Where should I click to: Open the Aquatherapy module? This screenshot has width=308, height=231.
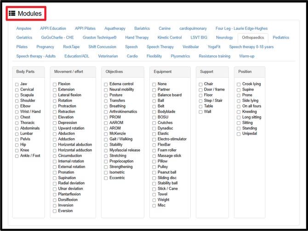click(115, 28)
